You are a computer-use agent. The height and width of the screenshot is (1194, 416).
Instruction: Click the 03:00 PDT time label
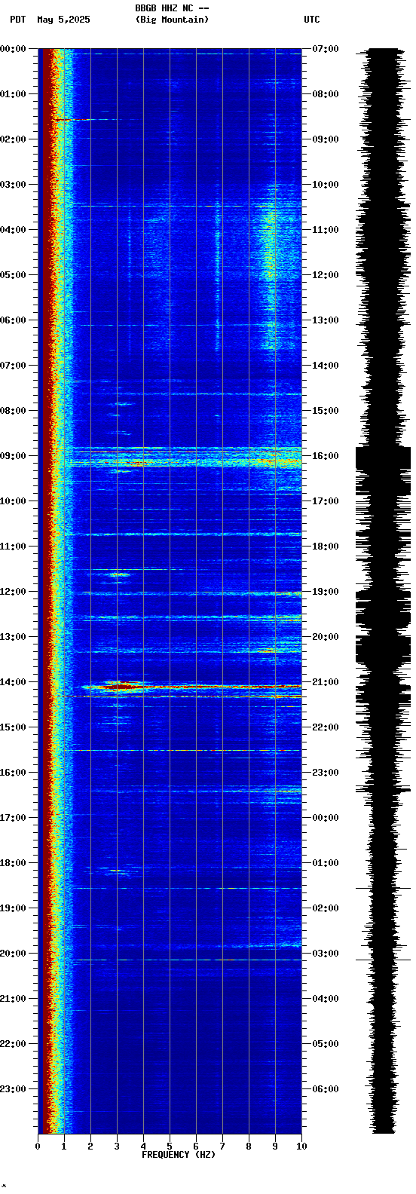coord(14,185)
